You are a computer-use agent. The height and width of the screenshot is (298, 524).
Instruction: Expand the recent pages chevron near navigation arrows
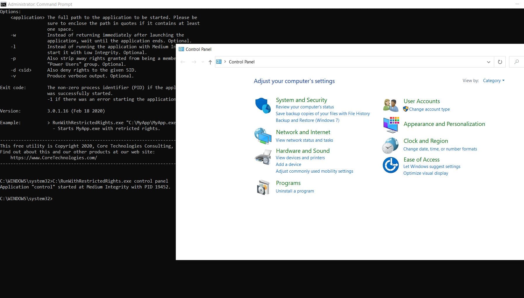click(x=202, y=62)
